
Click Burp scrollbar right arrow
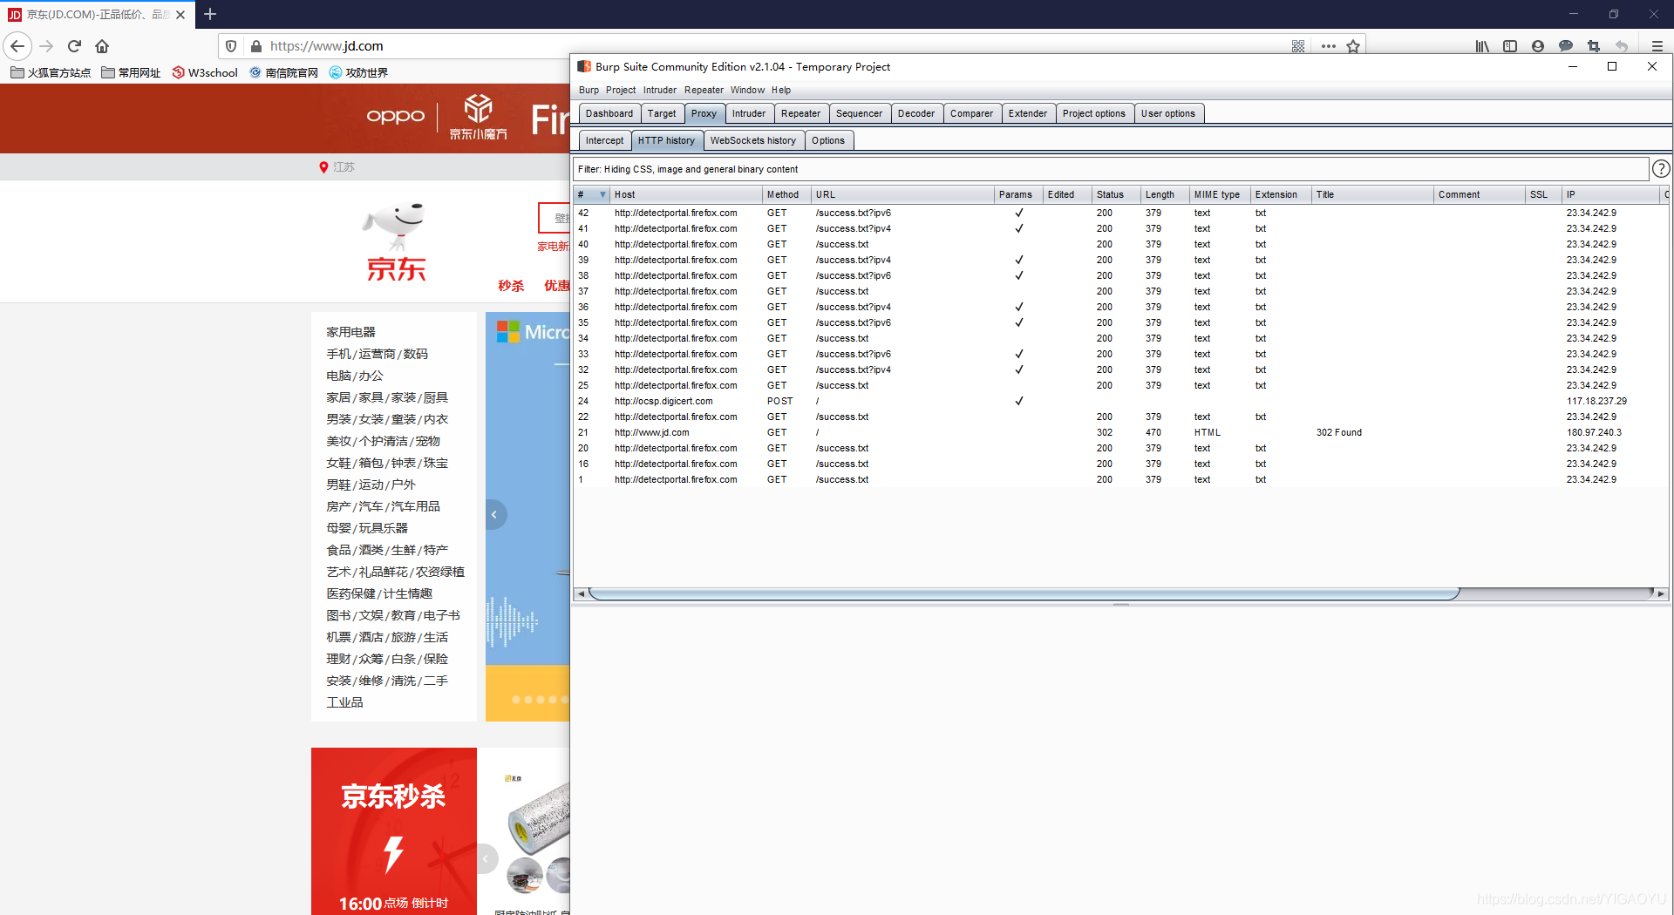(x=1660, y=593)
